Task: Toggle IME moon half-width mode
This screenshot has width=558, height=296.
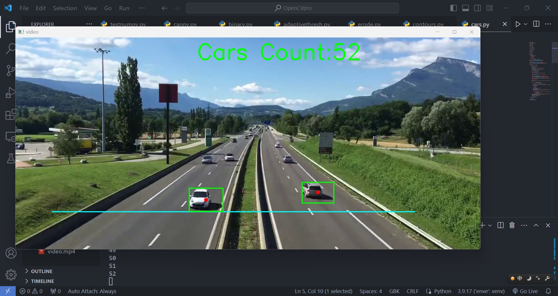Action: click(x=529, y=278)
